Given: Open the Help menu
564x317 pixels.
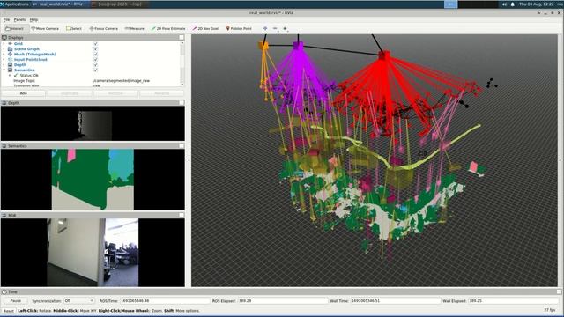Looking at the screenshot, I should click(33, 19).
